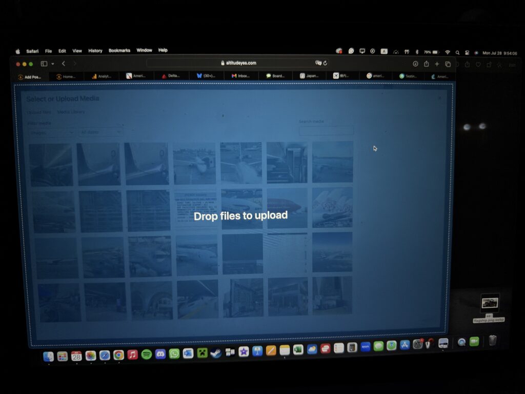Launch iMovie star icon in dock
The image size is (525, 394).
[244, 351]
